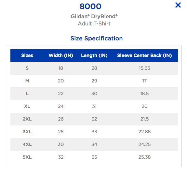The width and height of the screenshot is (187, 175).
Task: Click the Adult T-Shirt subtitle text
Action: [94, 23]
